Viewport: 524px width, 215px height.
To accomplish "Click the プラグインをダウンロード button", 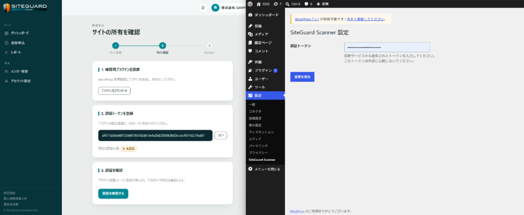I will pos(114,91).
